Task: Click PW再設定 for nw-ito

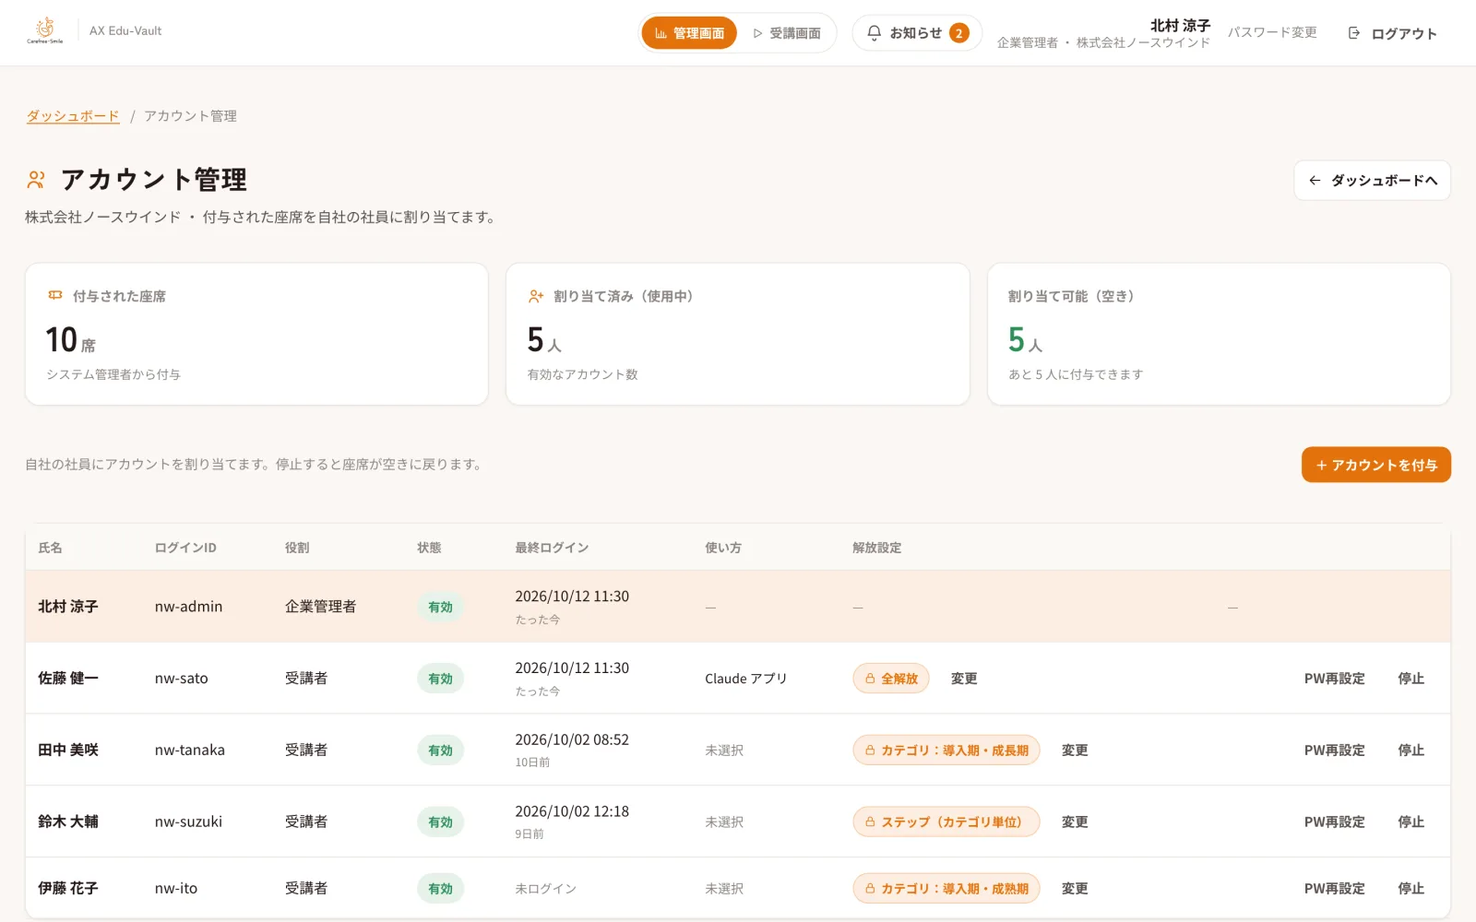Action: pyautogui.click(x=1334, y=889)
